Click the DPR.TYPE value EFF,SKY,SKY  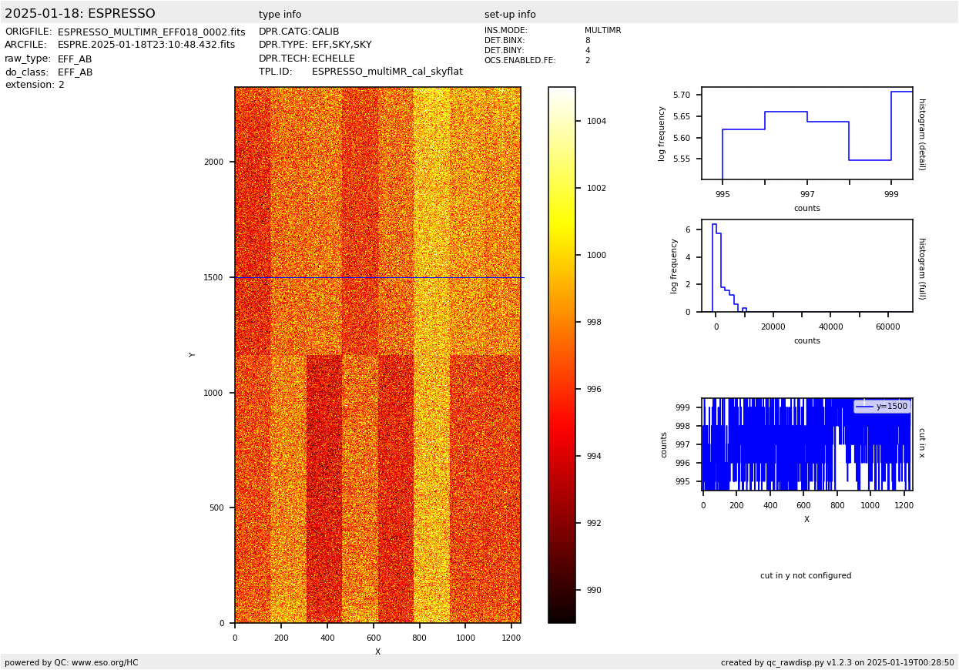click(341, 45)
